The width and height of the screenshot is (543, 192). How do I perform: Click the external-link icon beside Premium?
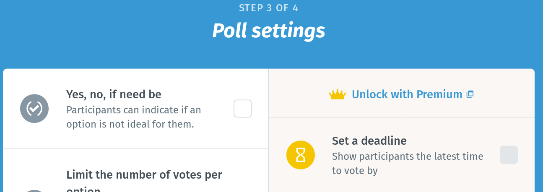click(x=470, y=95)
